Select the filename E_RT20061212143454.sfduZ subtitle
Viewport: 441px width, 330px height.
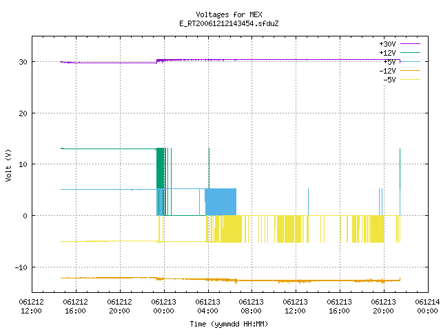click(229, 23)
